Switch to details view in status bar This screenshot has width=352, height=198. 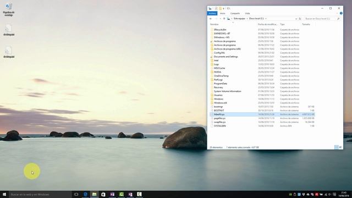[336, 147]
